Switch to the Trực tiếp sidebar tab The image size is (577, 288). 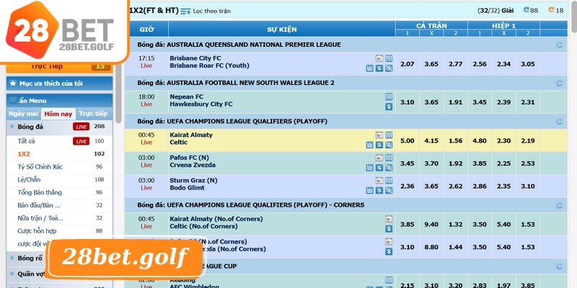tap(93, 114)
